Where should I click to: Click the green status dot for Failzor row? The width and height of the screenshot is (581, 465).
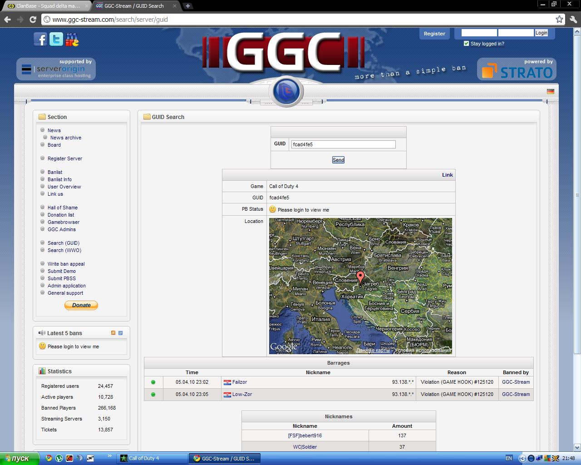153,382
